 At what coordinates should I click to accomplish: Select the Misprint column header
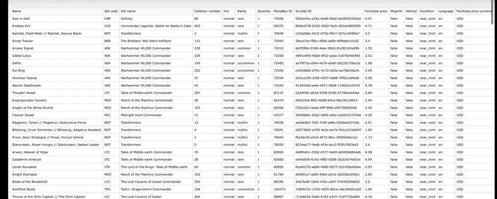[x=397, y=11]
